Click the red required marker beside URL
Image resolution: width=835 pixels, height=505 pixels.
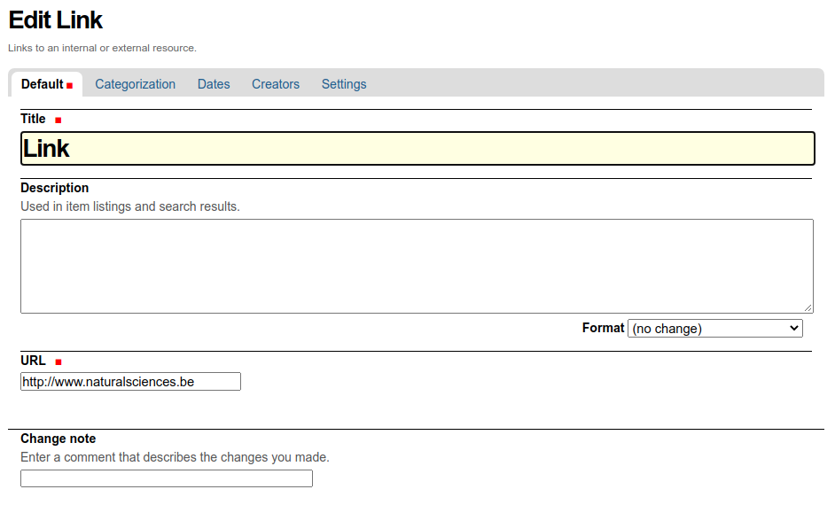(x=59, y=361)
